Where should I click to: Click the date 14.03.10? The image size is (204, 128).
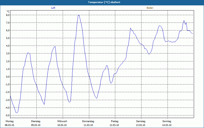pos(167,125)
